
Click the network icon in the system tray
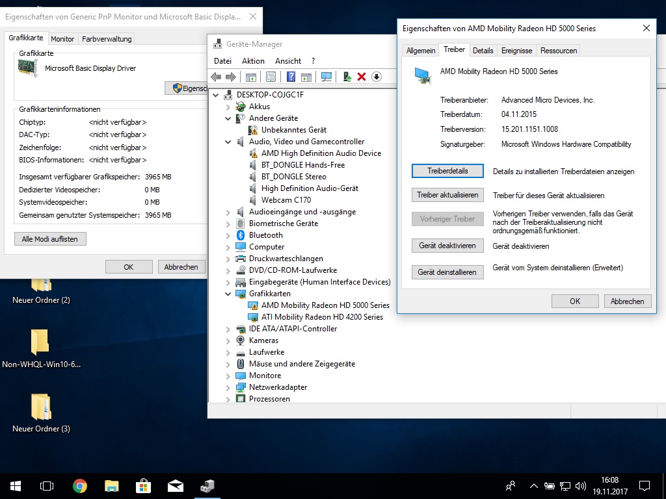click(x=565, y=486)
